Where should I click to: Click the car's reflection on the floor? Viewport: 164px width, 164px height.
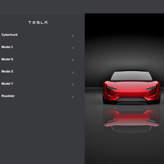pos(131,118)
